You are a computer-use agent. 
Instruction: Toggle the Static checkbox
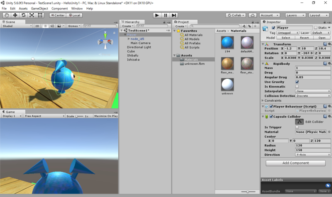(x=316, y=28)
